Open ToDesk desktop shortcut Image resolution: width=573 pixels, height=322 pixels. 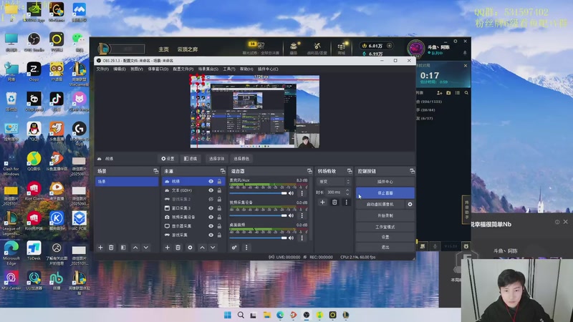click(x=34, y=250)
